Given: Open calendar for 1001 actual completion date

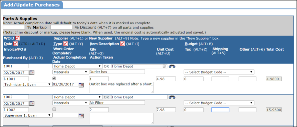Looking at the screenshot, I should (x=81, y=84).
